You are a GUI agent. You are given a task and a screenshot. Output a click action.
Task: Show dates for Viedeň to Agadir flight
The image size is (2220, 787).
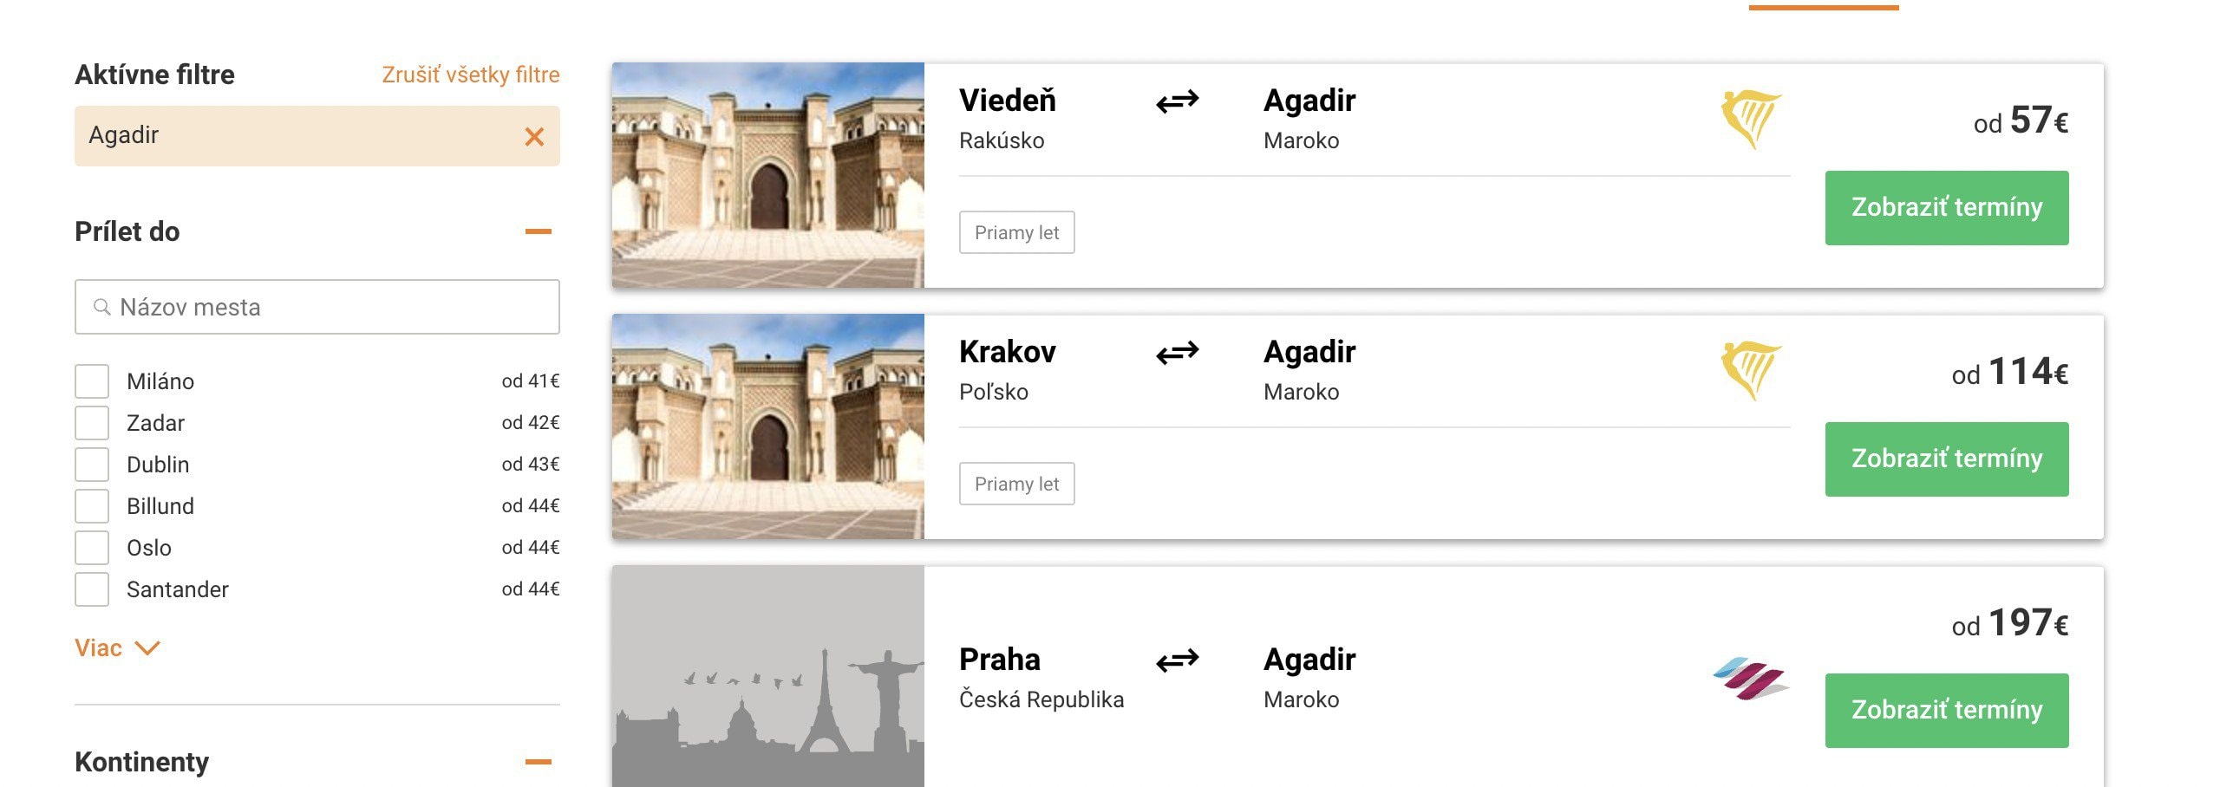pyautogui.click(x=1946, y=208)
